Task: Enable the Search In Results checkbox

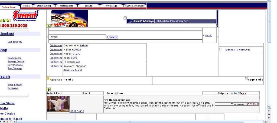Action: click(x=221, y=49)
